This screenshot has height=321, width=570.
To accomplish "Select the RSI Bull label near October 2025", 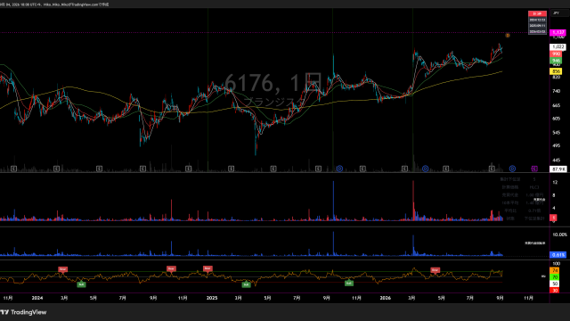I will [349, 284].
